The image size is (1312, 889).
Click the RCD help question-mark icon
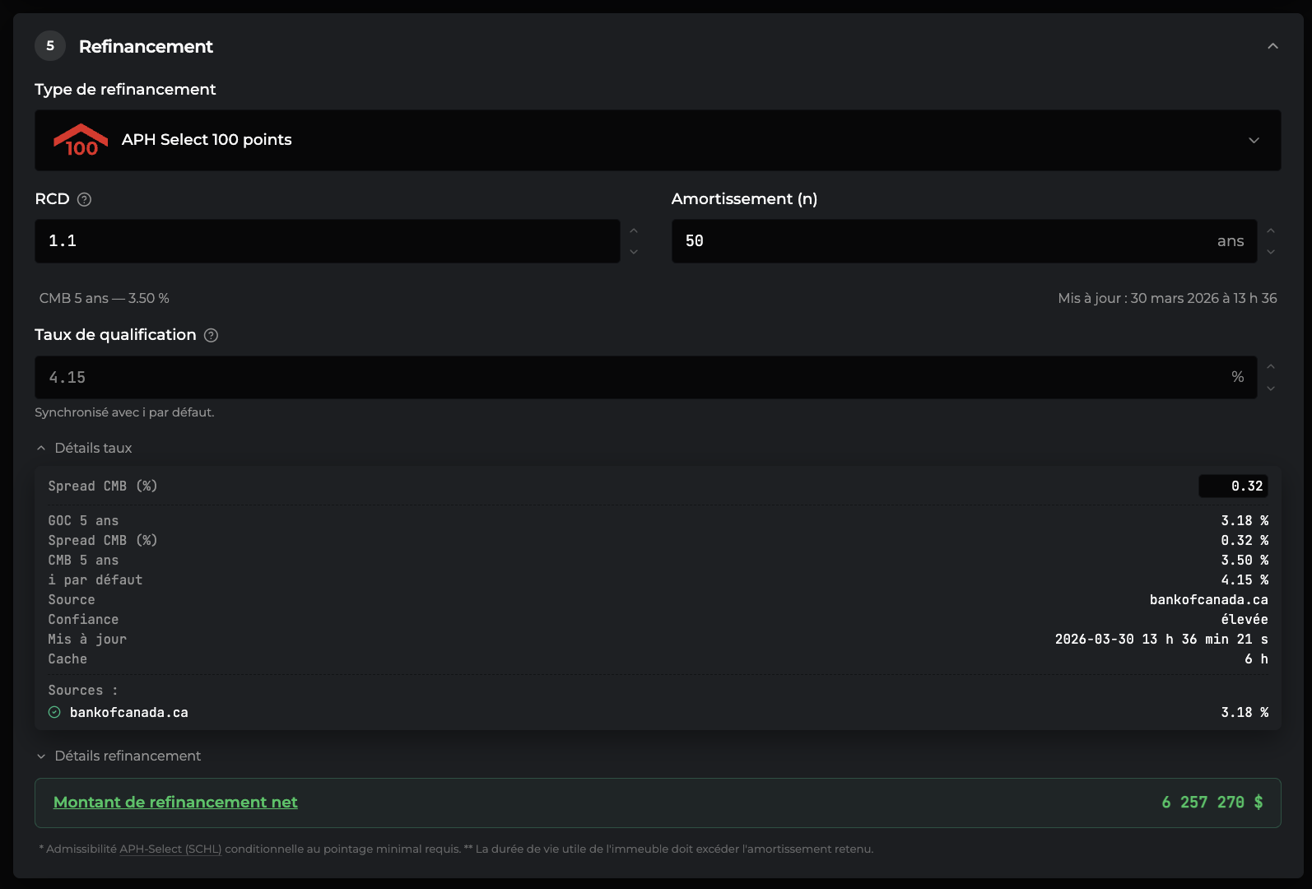click(84, 199)
